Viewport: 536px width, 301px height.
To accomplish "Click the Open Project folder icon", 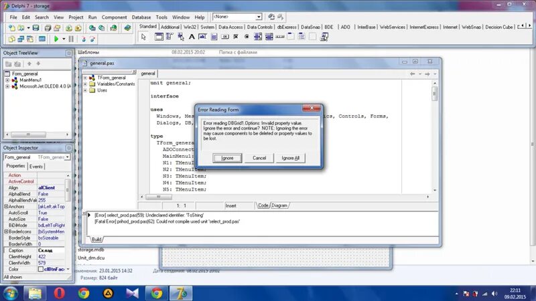I will coord(57,28).
